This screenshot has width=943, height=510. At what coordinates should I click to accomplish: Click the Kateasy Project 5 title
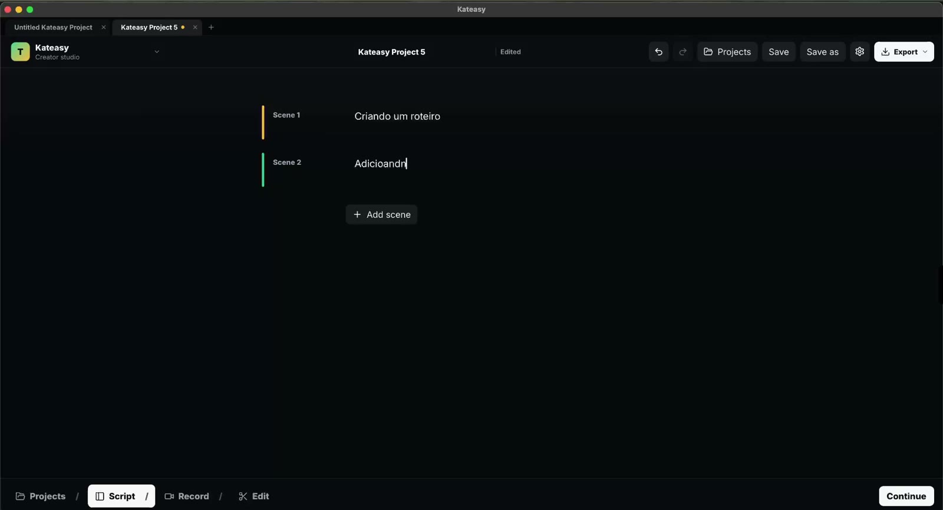391,52
